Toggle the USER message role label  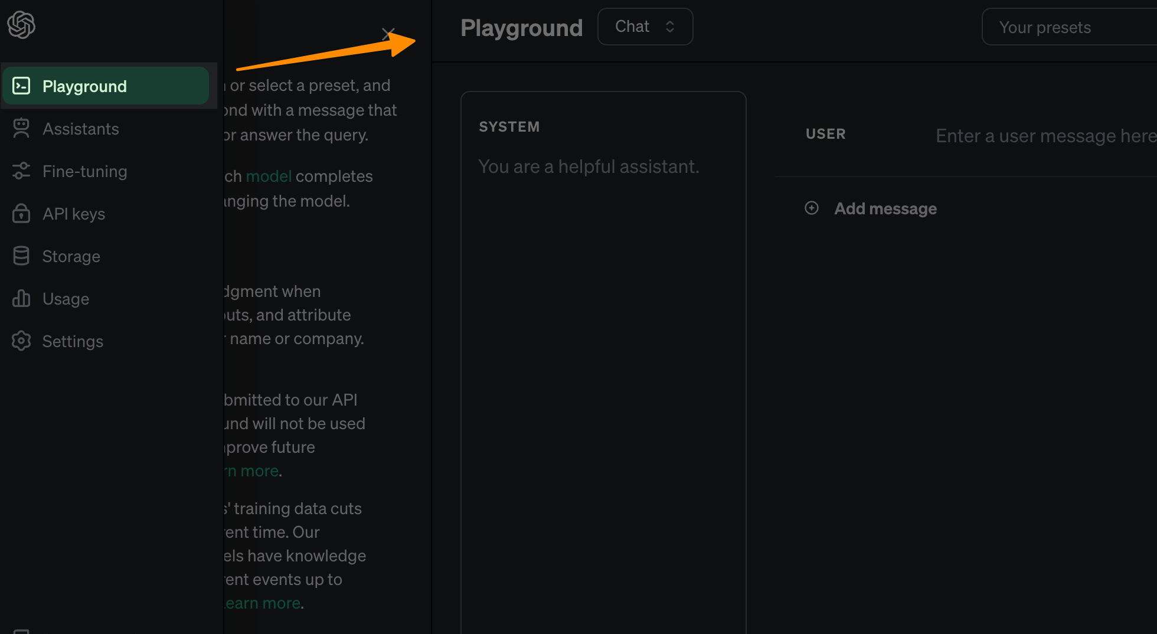coord(825,134)
